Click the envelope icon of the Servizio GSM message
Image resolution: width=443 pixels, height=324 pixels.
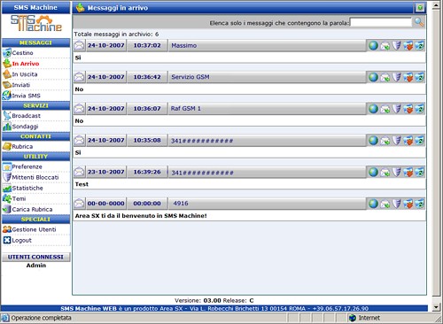coord(79,77)
